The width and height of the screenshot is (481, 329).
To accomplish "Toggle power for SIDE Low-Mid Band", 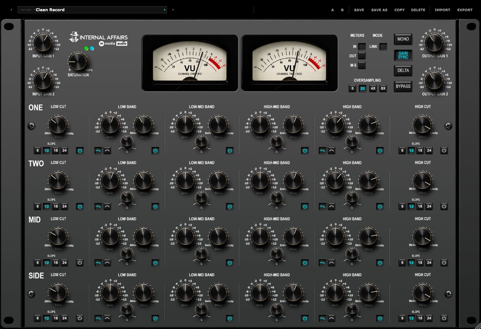I will tap(230, 319).
